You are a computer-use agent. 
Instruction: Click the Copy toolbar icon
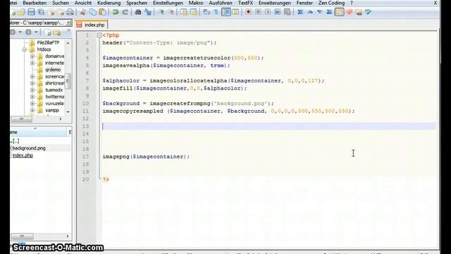pyautogui.click(x=92, y=12)
